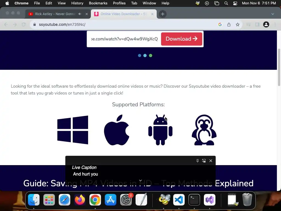Open the Apple menu
The height and width of the screenshot is (211, 281).
pos(7,3)
